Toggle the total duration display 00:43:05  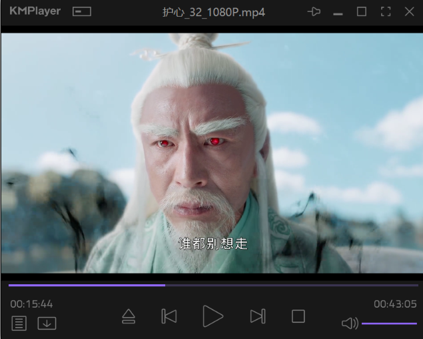click(x=395, y=304)
